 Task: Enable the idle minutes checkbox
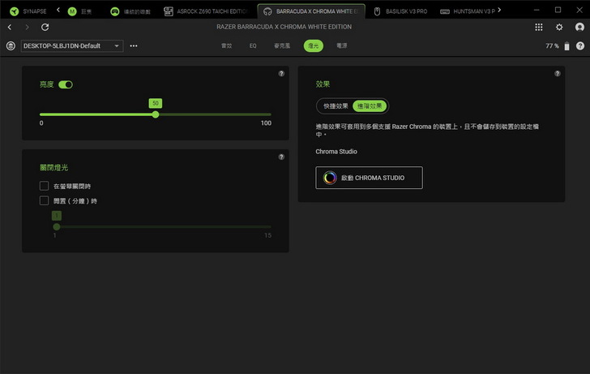pyautogui.click(x=45, y=200)
